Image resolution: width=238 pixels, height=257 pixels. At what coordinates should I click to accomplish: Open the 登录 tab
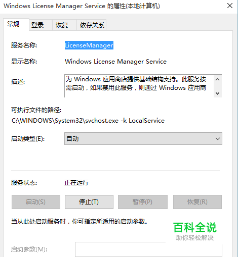[41, 25]
